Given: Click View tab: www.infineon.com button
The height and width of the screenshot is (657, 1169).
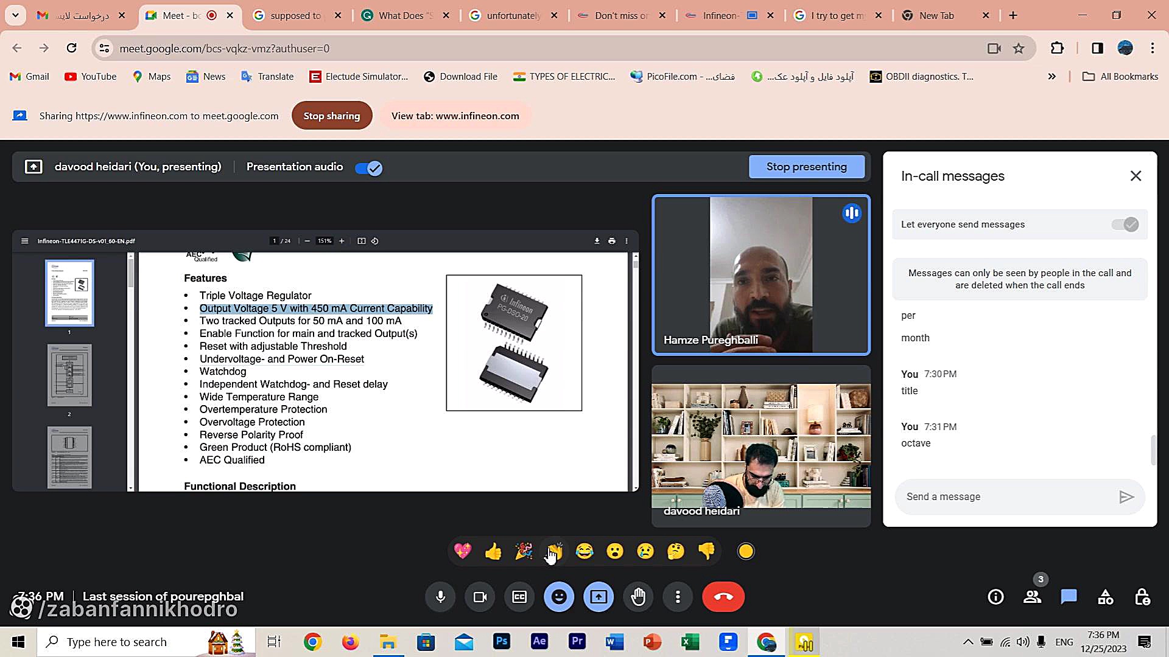Looking at the screenshot, I should [x=455, y=116].
